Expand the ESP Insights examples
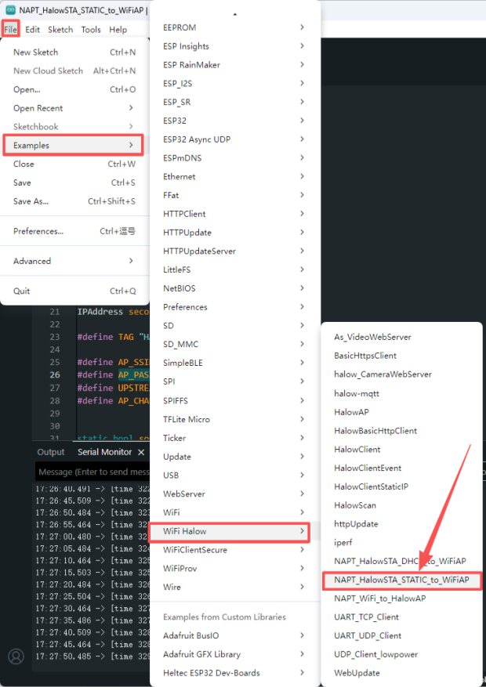 235,46
